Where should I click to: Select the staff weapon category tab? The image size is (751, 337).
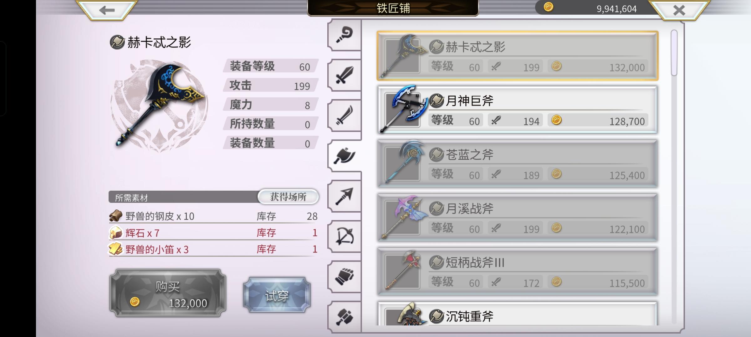pyautogui.click(x=344, y=35)
